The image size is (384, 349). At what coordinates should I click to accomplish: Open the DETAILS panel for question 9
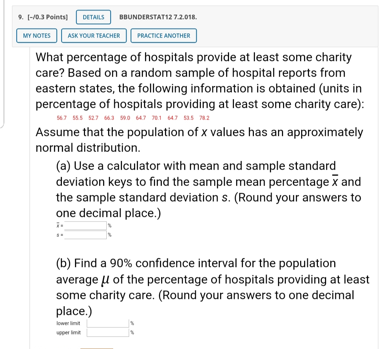[x=93, y=17]
